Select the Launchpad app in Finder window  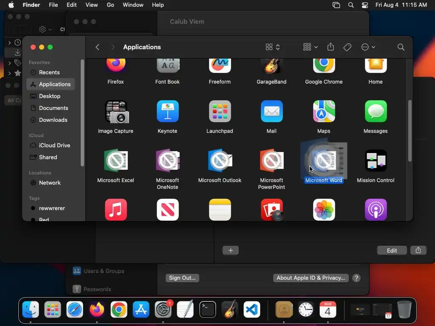tap(220, 111)
